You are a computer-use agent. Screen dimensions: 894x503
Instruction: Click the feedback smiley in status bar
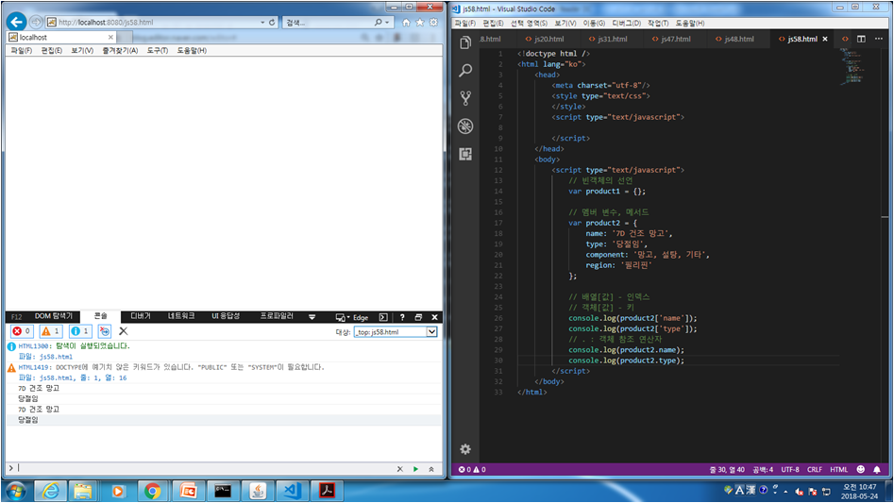point(860,469)
